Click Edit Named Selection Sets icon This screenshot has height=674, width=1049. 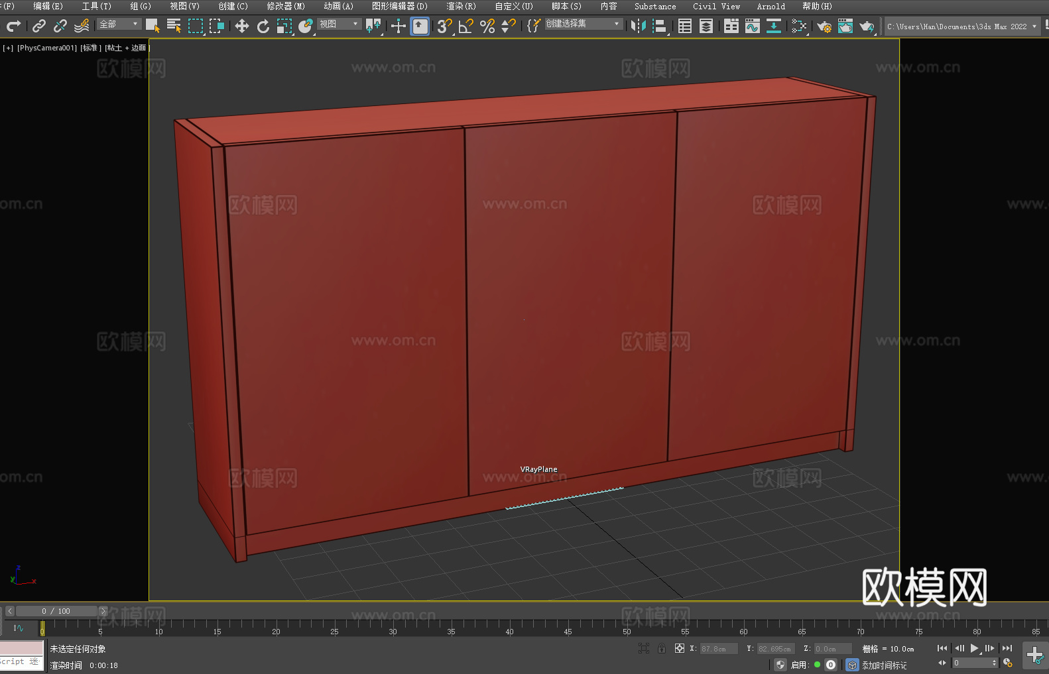(533, 26)
